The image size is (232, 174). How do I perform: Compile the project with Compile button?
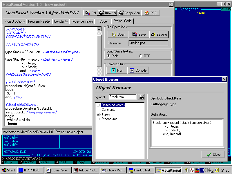[x=138, y=70]
